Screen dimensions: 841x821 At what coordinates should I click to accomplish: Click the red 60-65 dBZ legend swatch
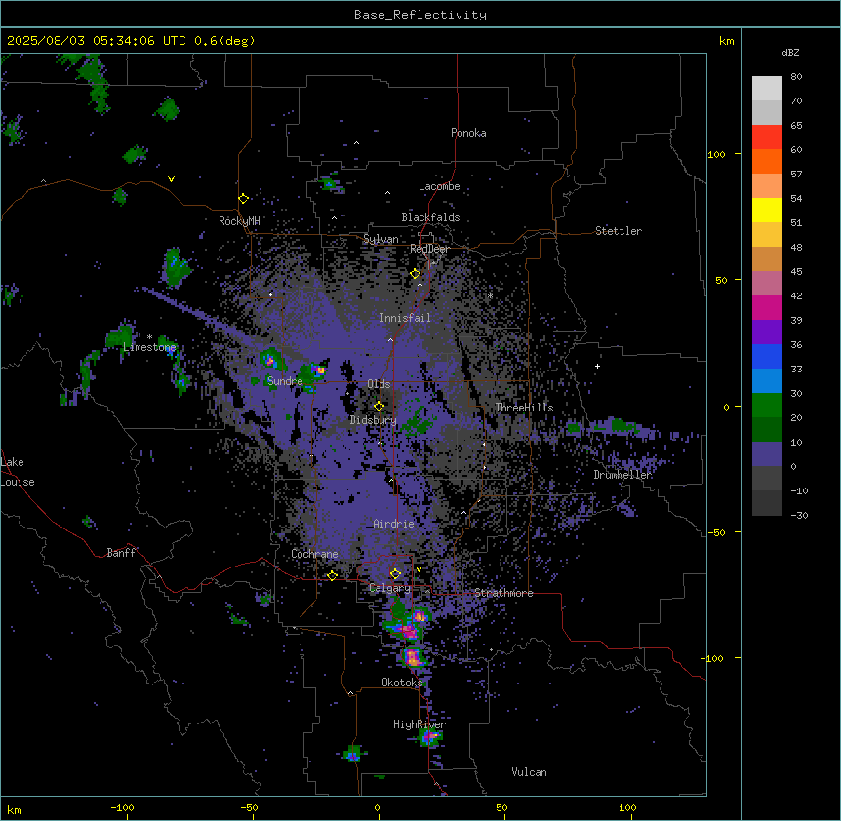tap(767, 137)
